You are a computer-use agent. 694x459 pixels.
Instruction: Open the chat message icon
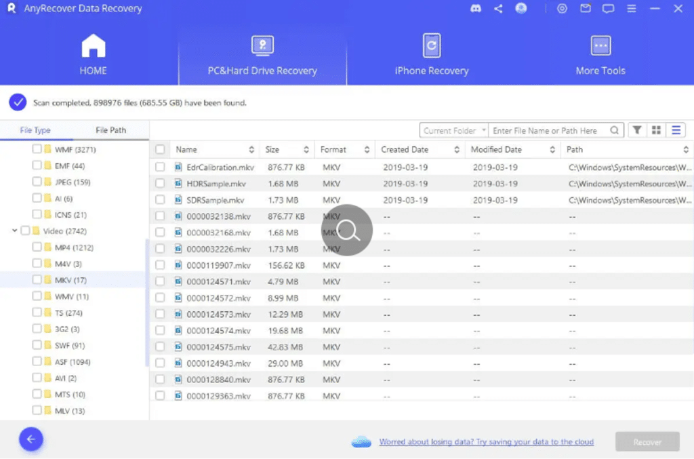click(608, 9)
